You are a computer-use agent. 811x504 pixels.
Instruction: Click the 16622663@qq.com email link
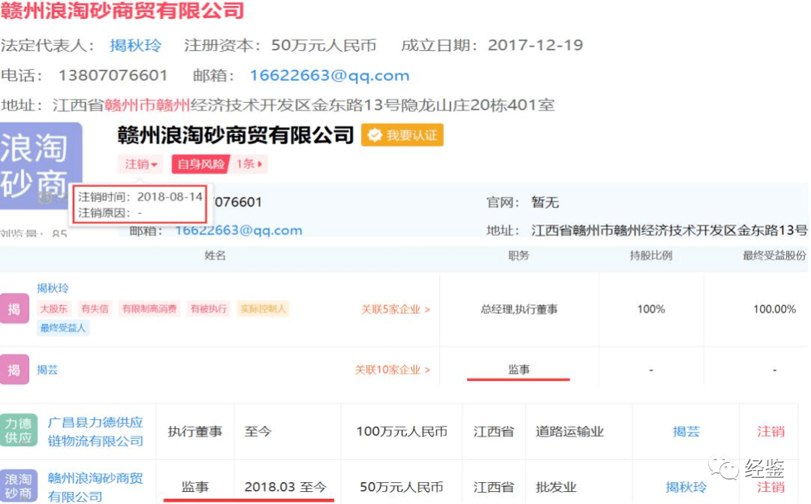(x=330, y=75)
